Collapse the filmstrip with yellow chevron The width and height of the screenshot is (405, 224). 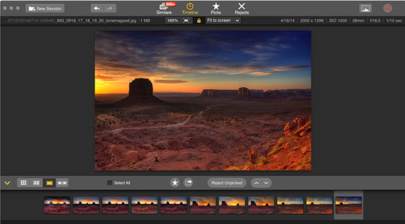7,183
